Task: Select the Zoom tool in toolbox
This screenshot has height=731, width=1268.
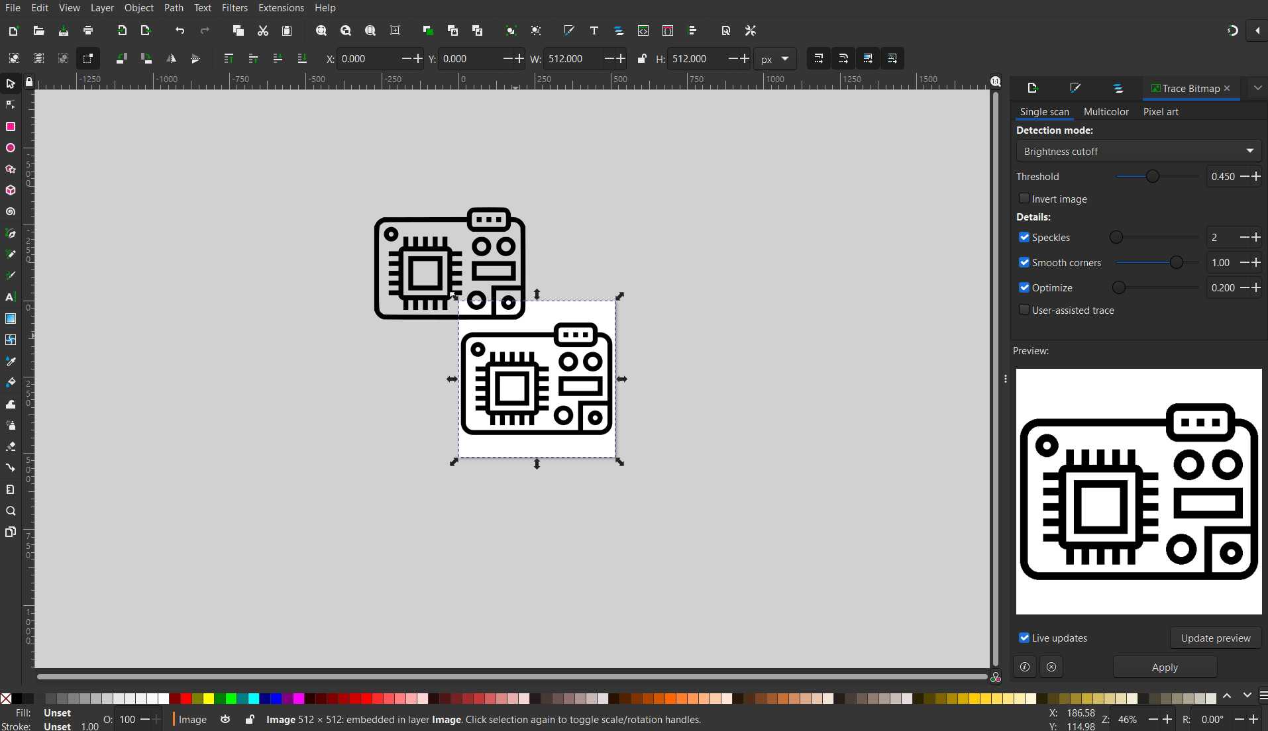Action: 11,511
